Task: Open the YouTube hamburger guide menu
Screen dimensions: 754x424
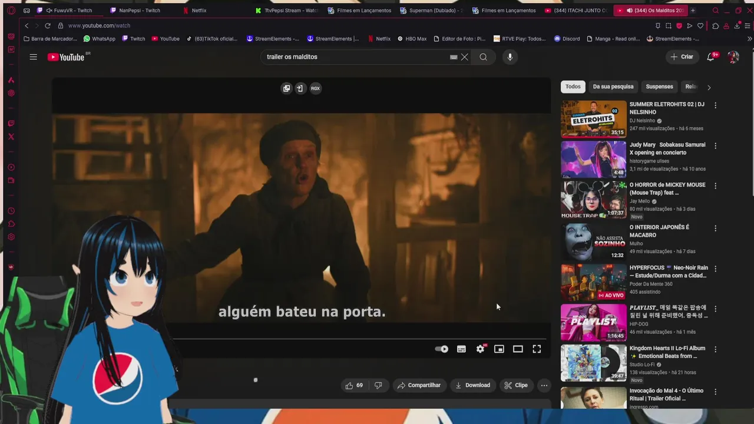Action: [x=34, y=57]
